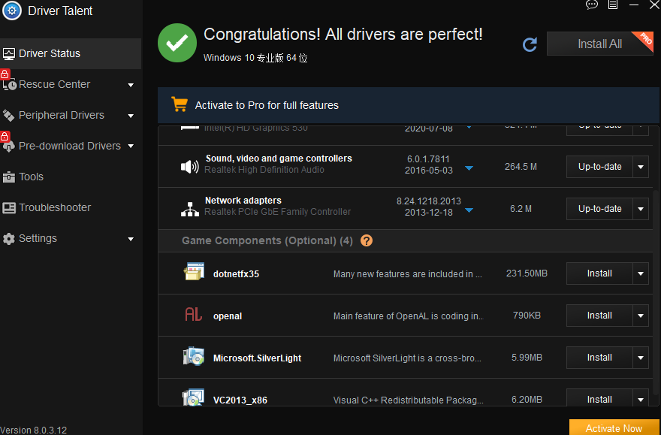Screen dimensions: 661x435
Task: Click the VC2013_x86 installer icon
Action: 194,397
